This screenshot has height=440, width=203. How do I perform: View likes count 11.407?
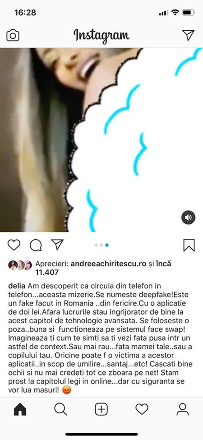47,272
